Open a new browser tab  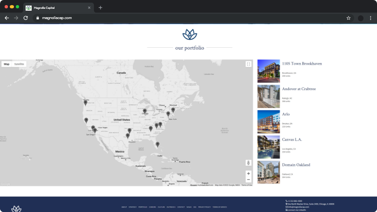(100, 8)
